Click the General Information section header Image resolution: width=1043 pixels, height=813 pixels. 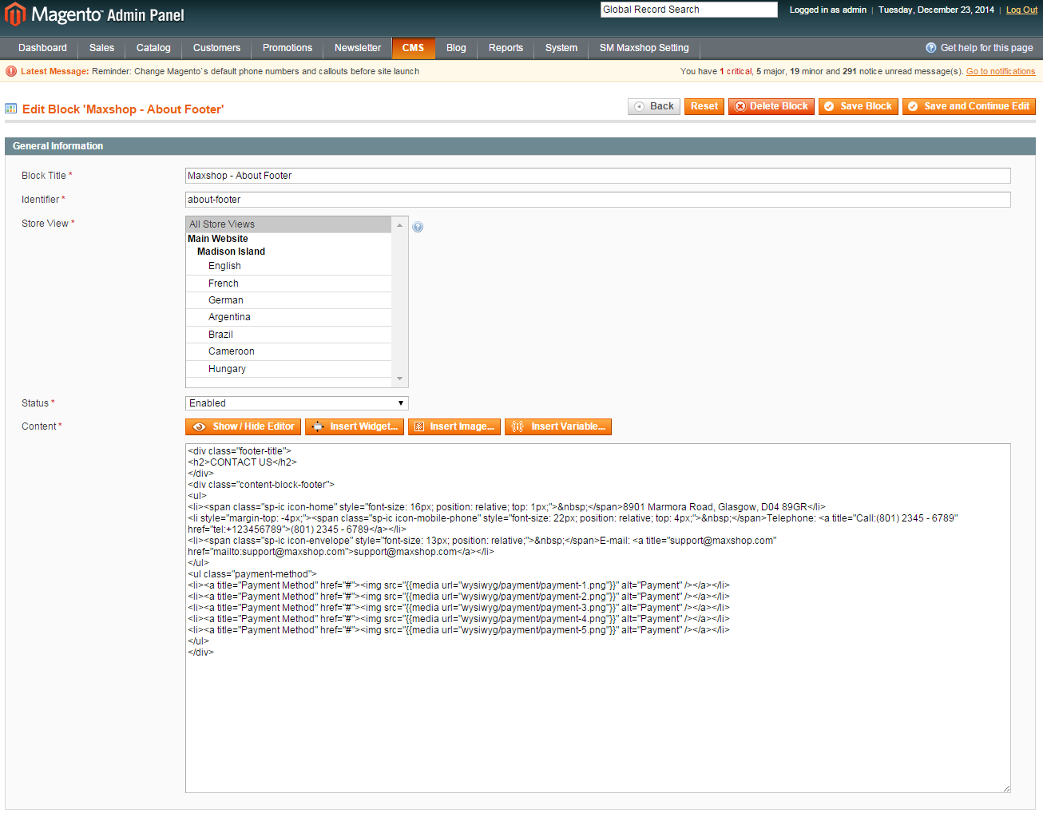point(520,146)
